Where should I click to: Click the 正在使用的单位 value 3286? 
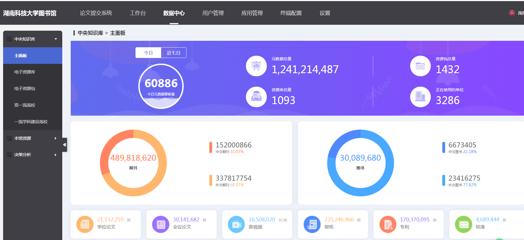pos(448,100)
